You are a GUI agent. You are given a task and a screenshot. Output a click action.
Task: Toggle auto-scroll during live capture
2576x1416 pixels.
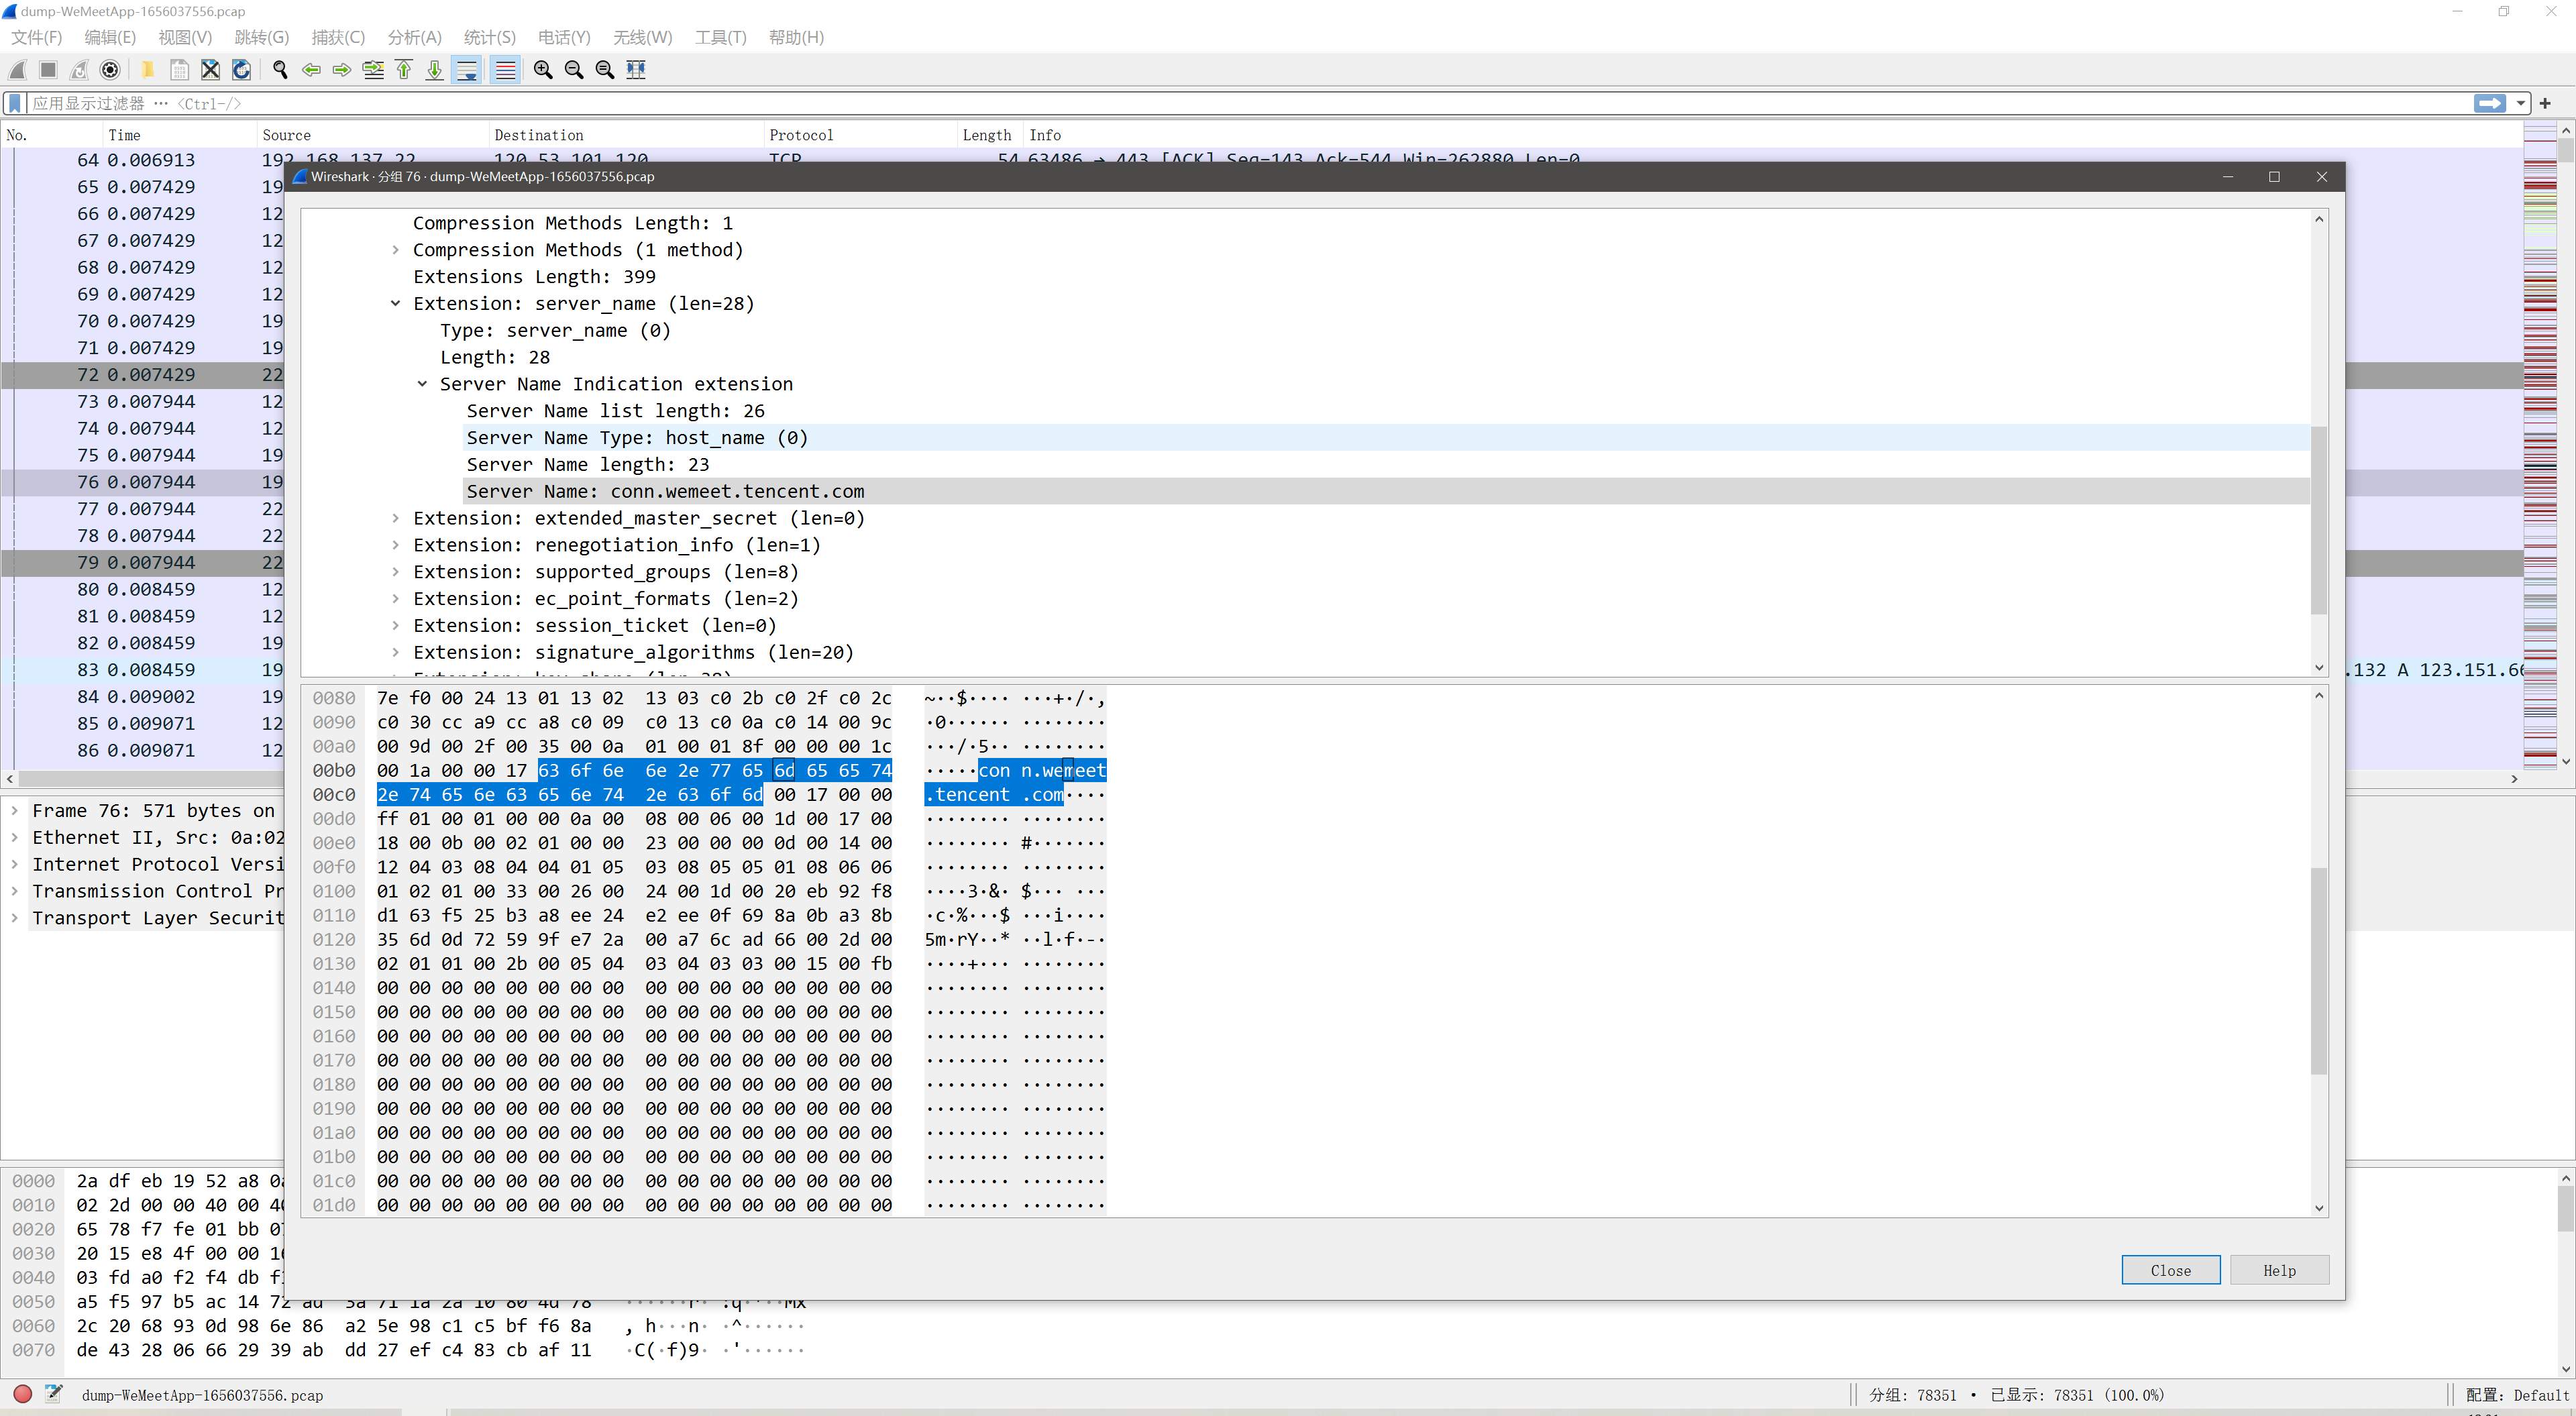[467, 69]
